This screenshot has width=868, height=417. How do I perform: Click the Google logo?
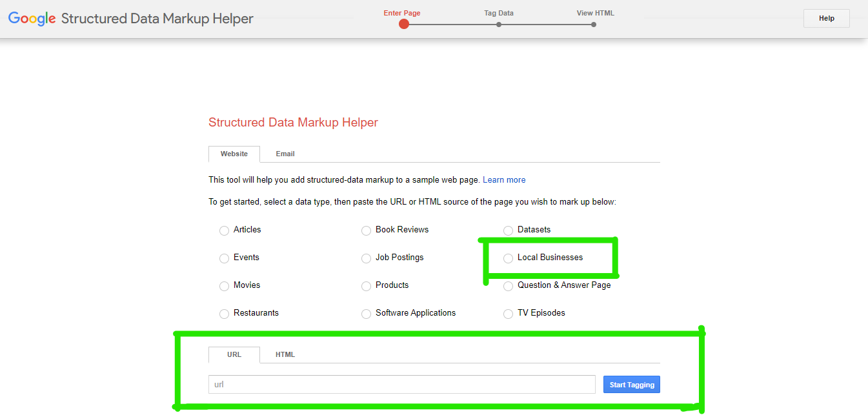[x=32, y=18]
